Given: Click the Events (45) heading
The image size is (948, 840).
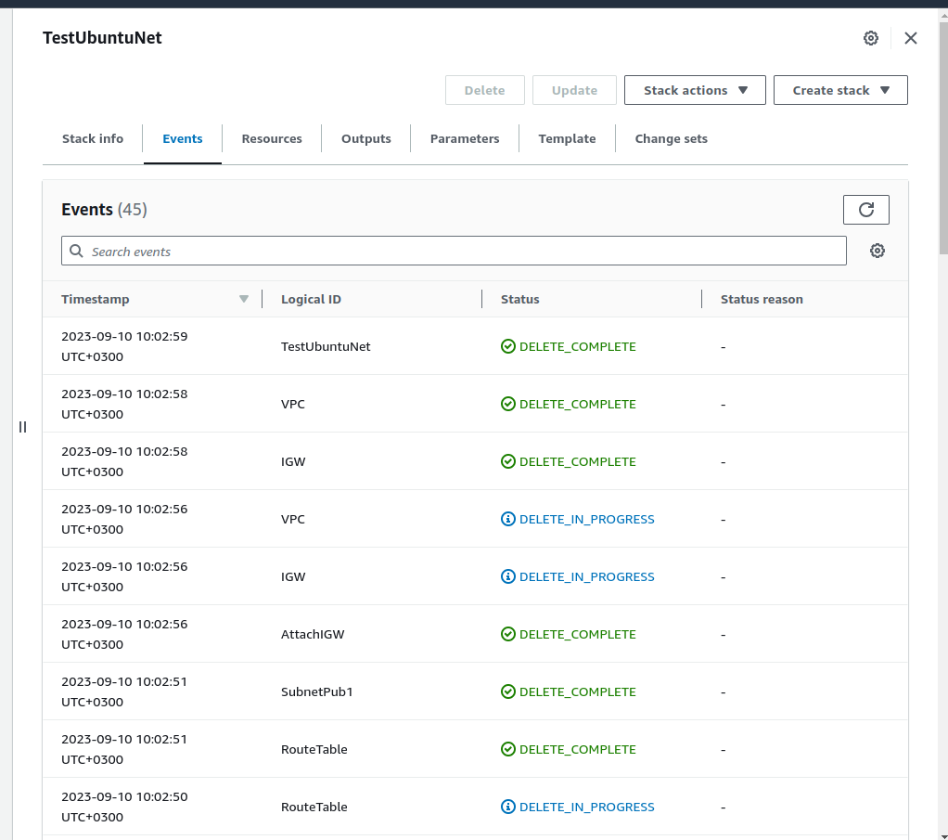Looking at the screenshot, I should [104, 210].
